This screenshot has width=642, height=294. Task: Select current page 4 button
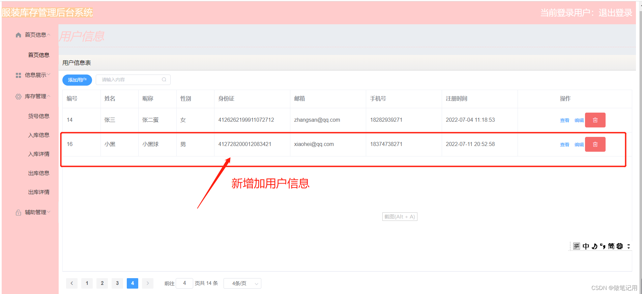pyautogui.click(x=133, y=283)
